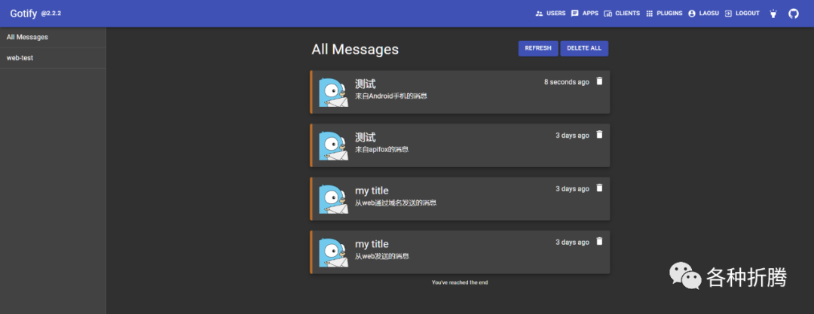Open the LAOSU account menu
Screen dimensions: 814x314
(703, 14)
